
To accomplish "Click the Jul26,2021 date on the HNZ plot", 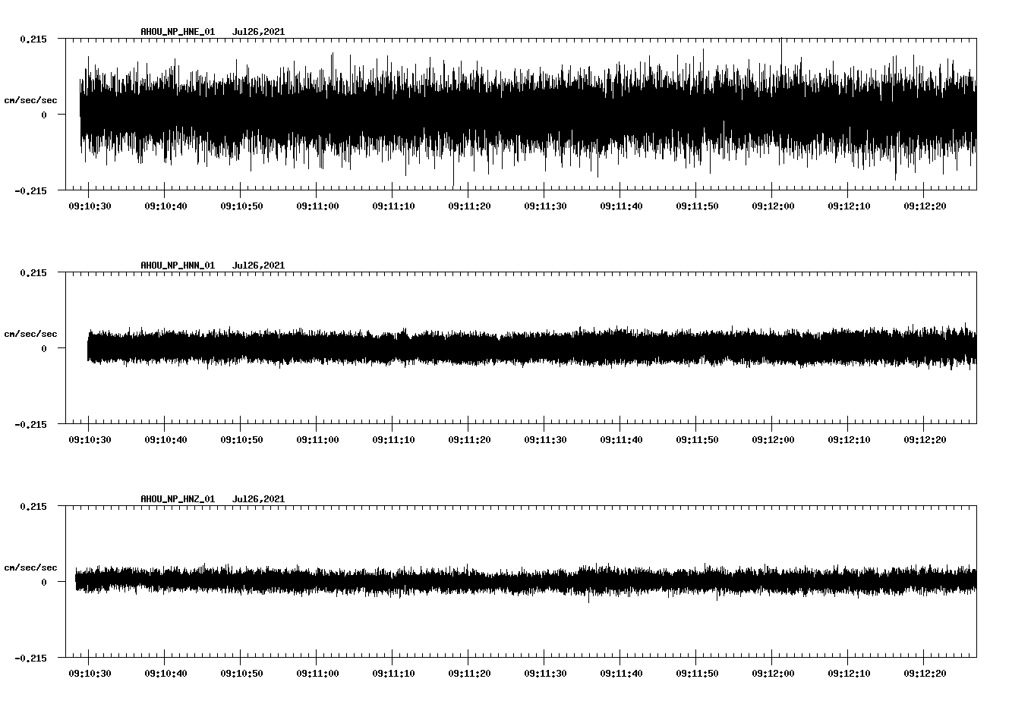I will coord(258,499).
